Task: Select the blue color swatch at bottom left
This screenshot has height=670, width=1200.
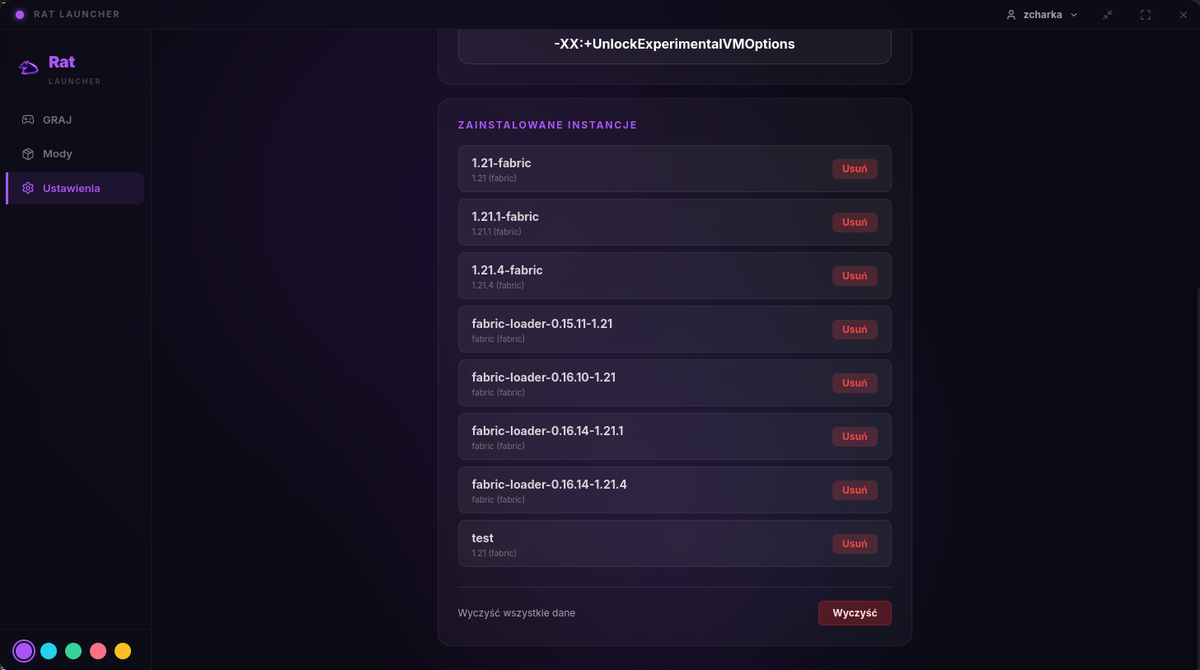Action: [x=49, y=650]
